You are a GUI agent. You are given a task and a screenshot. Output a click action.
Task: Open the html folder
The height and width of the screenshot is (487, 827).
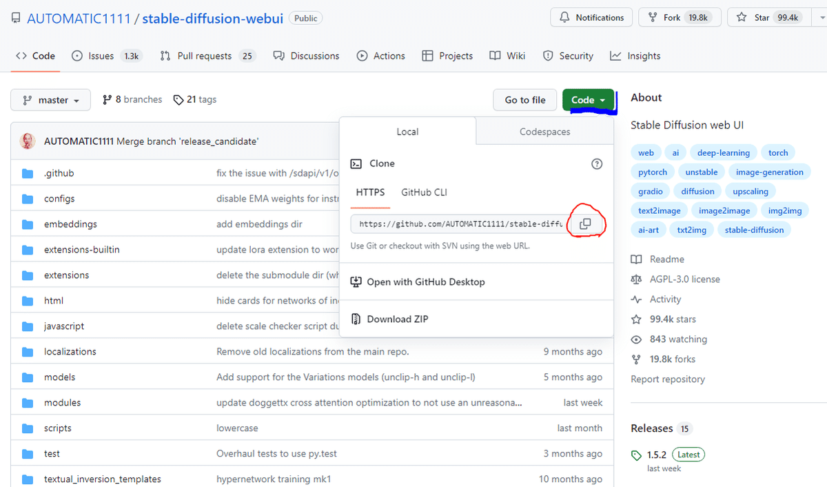pyautogui.click(x=54, y=301)
